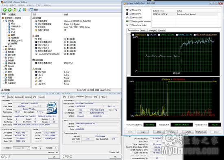Click the DirectX icon in EVEREST tree
Screen dimensions: 224x160
pos(6,66)
